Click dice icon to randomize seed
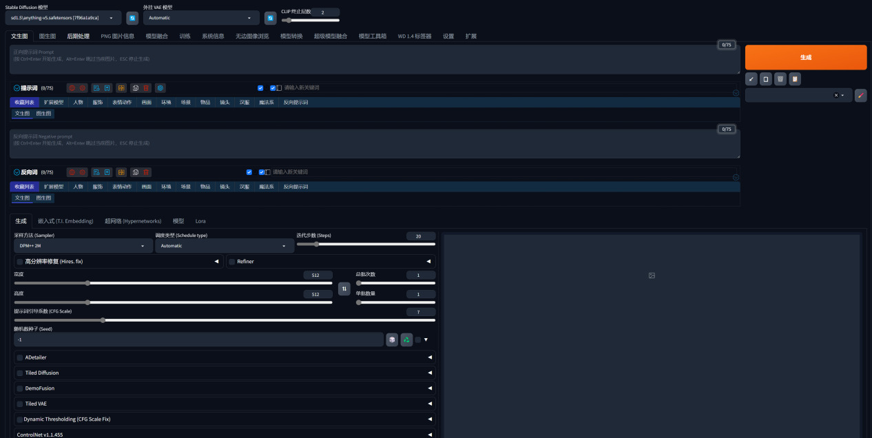Viewport: 872px width, 438px height. point(392,340)
